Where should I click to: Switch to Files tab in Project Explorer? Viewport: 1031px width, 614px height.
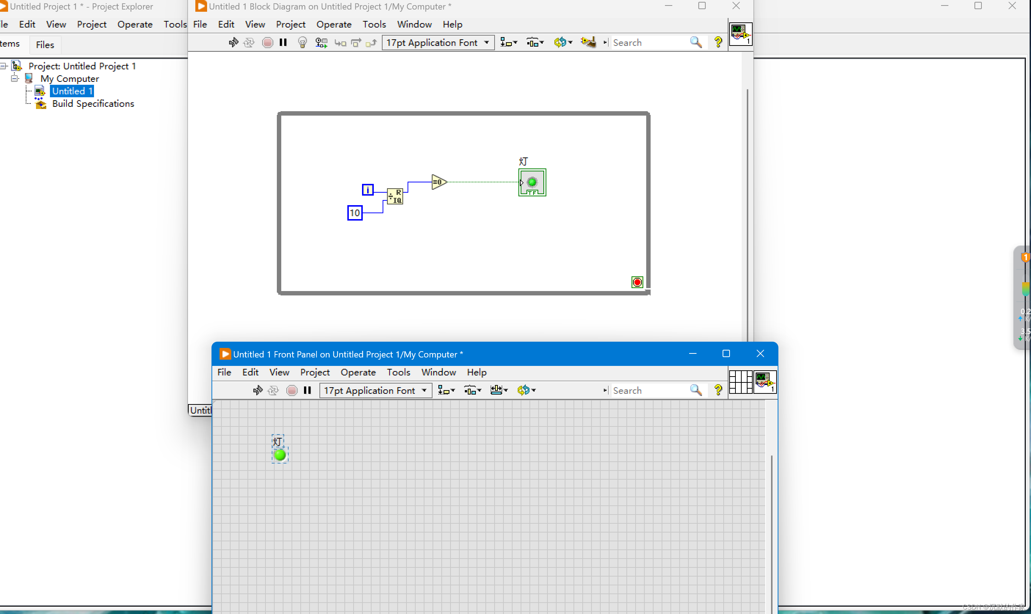click(x=45, y=45)
